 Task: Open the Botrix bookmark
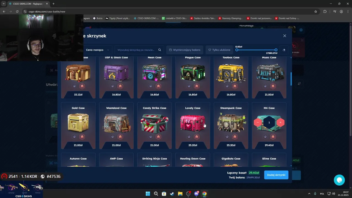coord(98,18)
